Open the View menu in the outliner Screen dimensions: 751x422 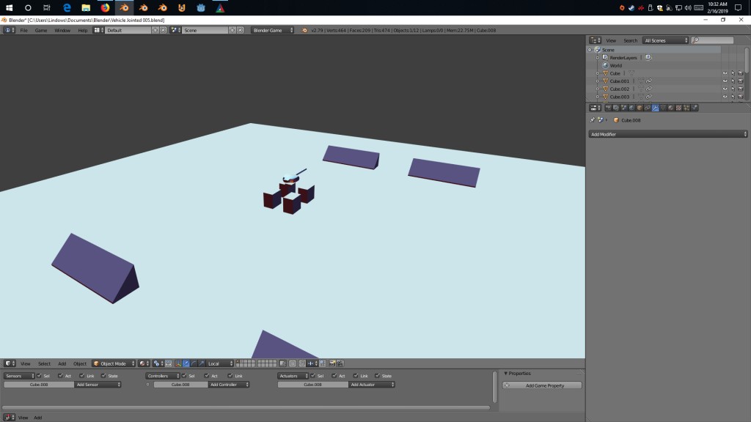(x=611, y=40)
